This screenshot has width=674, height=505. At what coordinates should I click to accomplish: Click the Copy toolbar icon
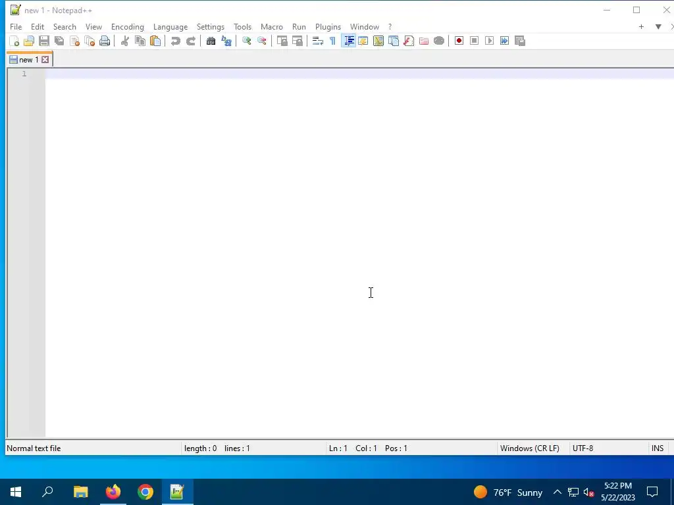point(140,41)
